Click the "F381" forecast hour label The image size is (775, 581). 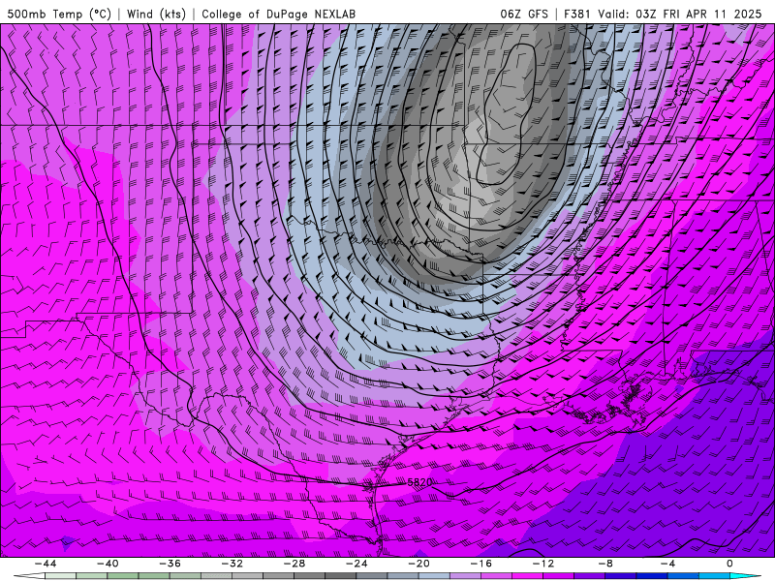[x=577, y=14]
